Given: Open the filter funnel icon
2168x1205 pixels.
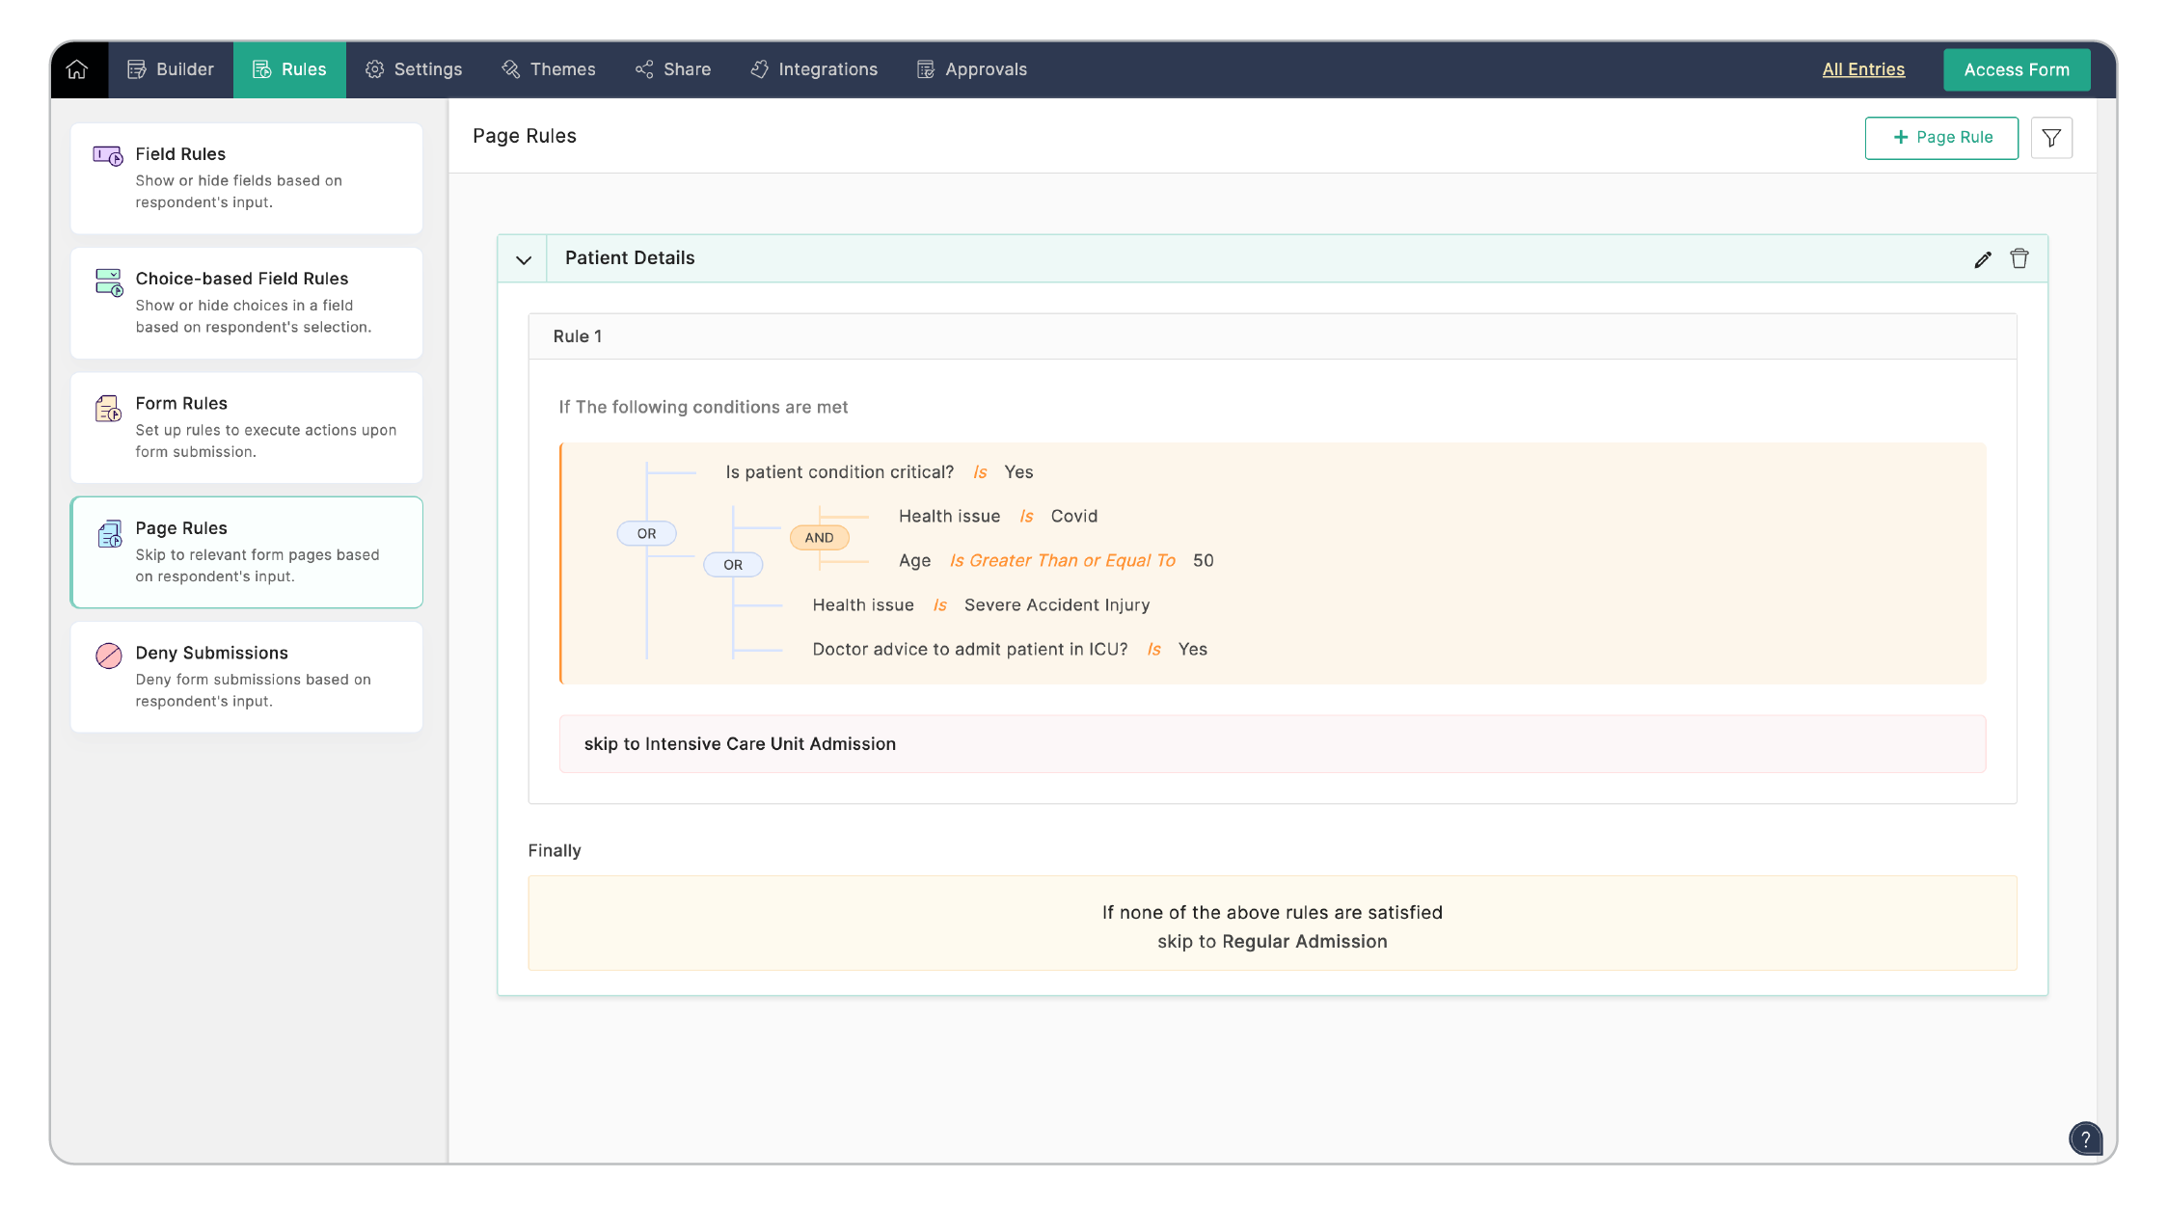Looking at the screenshot, I should click(x=2050, y=138).
